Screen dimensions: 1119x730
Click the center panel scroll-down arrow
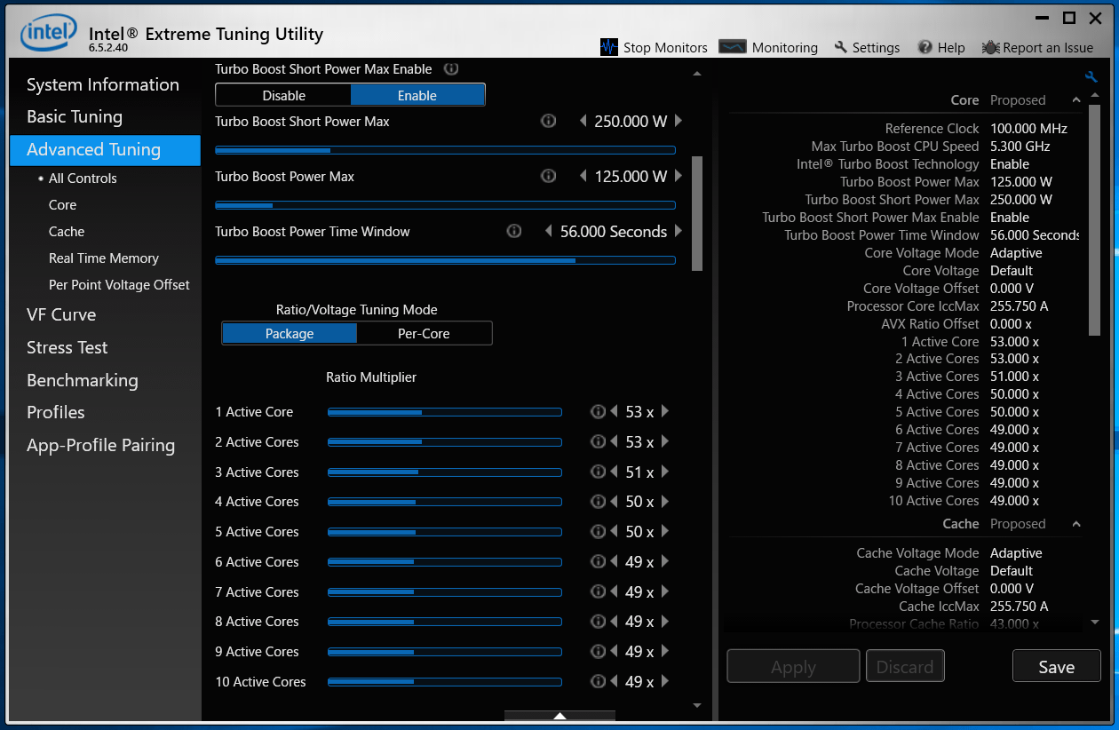[697, 705]
